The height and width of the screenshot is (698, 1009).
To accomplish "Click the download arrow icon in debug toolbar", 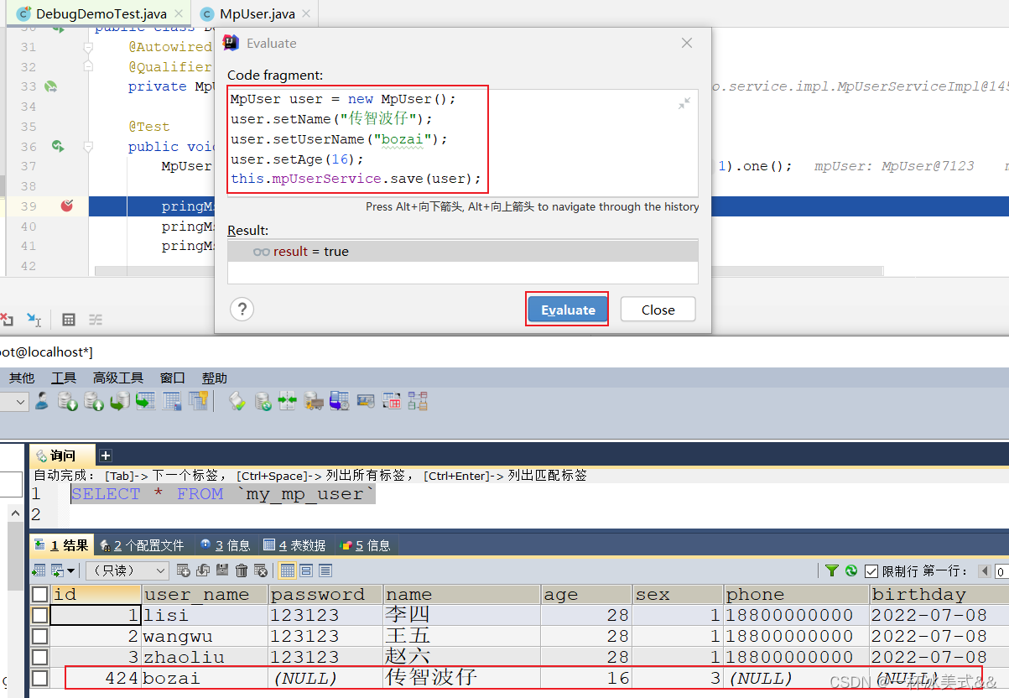I will coord(34,319).
